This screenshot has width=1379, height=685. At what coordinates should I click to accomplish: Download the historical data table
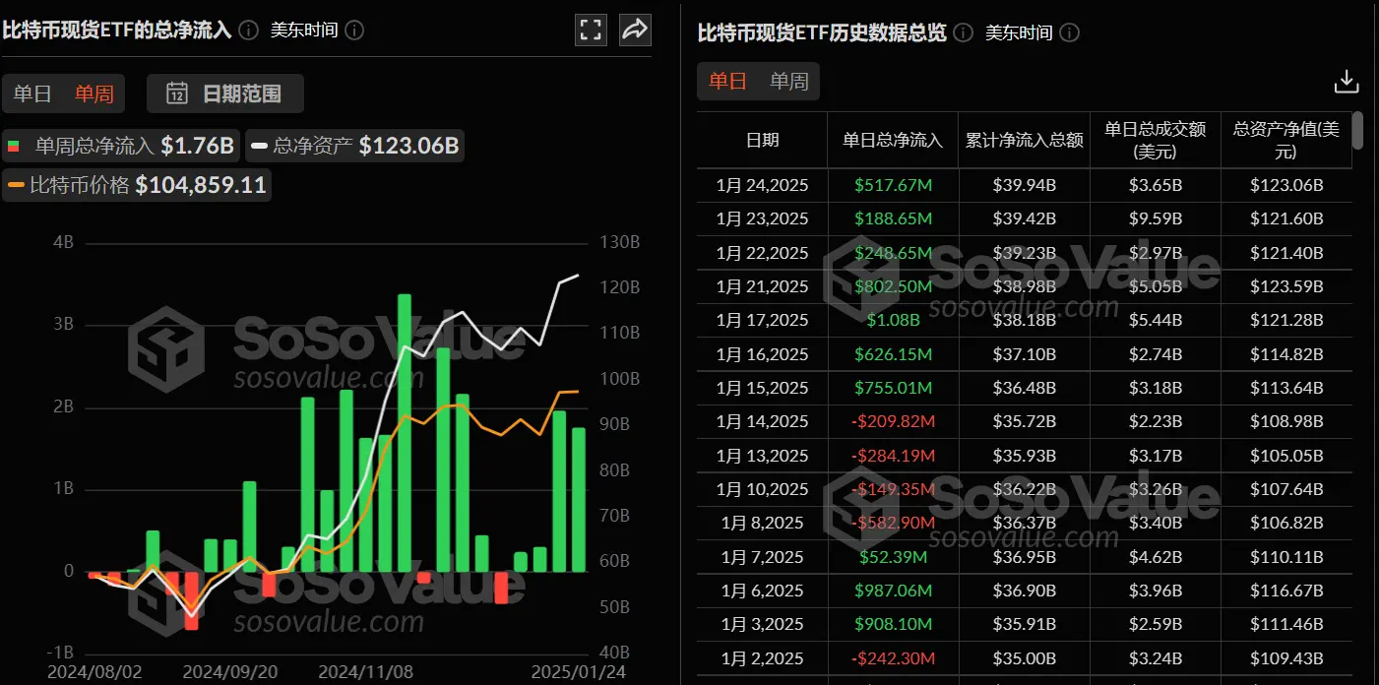pos(1346,81)
